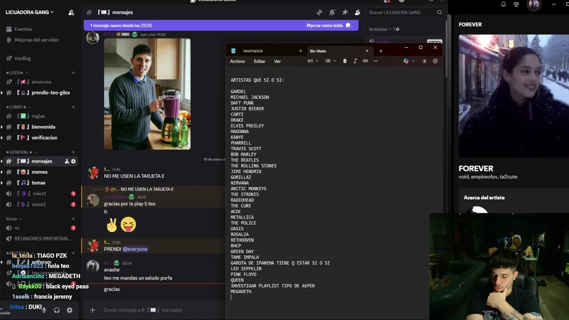Expand the LICUADORA GANG server dropdown
The height and width of the screenshot is (320, 569).
click(29, 12)
